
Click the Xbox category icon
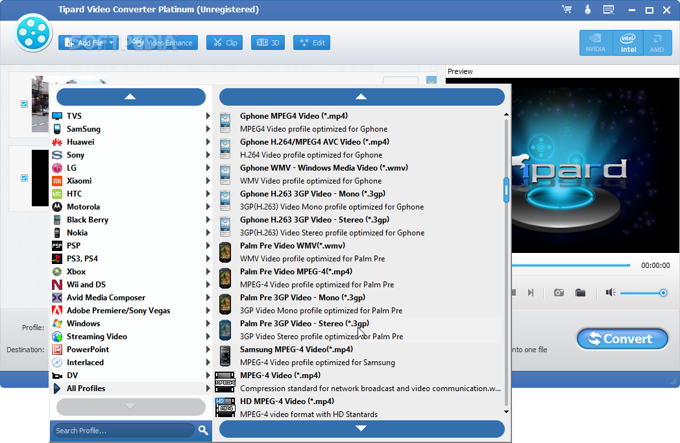[57, 272]
